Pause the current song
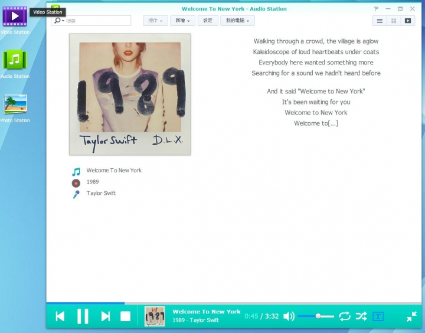425x333 pixels. tap(83, 316)
